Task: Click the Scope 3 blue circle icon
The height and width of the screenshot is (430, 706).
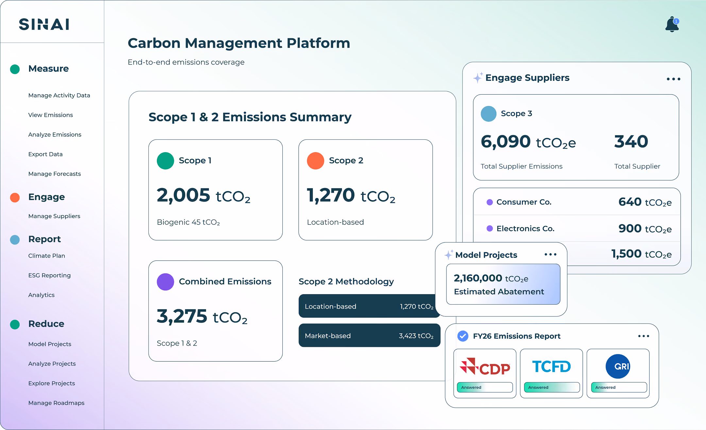Action: 489,114
